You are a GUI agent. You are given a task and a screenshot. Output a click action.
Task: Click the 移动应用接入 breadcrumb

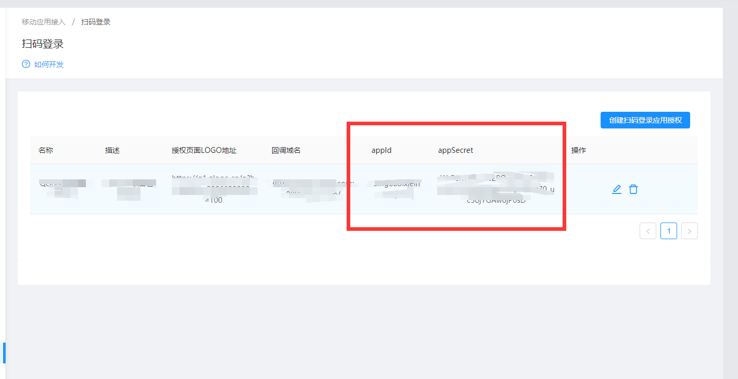(44, 22)
